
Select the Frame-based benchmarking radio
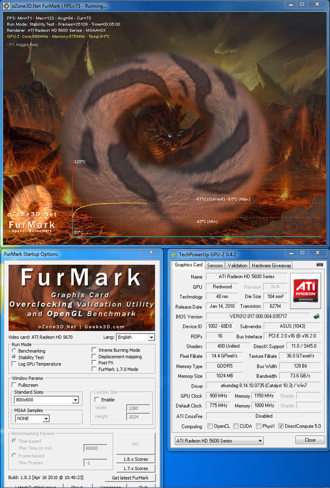[14, 455]
